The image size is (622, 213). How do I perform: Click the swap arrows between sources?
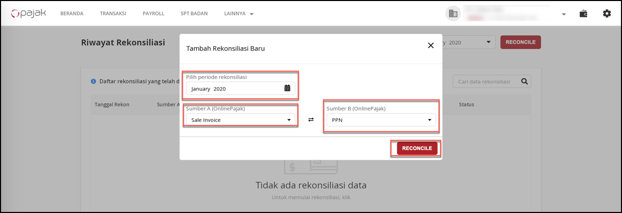[x=311, y=120]
